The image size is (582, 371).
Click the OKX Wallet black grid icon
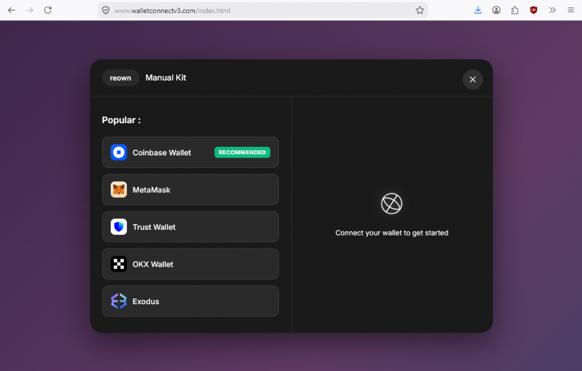pyautogui.click(x=118, y=264)
